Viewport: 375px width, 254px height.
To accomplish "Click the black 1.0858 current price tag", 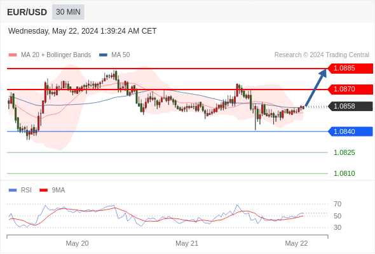I will coord(350,106).
